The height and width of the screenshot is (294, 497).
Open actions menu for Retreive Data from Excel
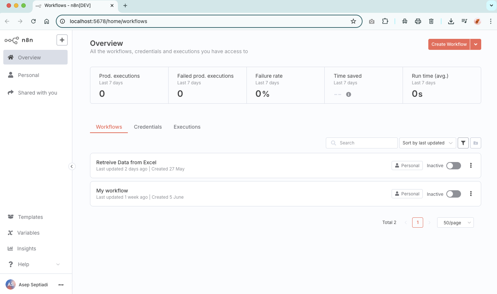[471, 165]
